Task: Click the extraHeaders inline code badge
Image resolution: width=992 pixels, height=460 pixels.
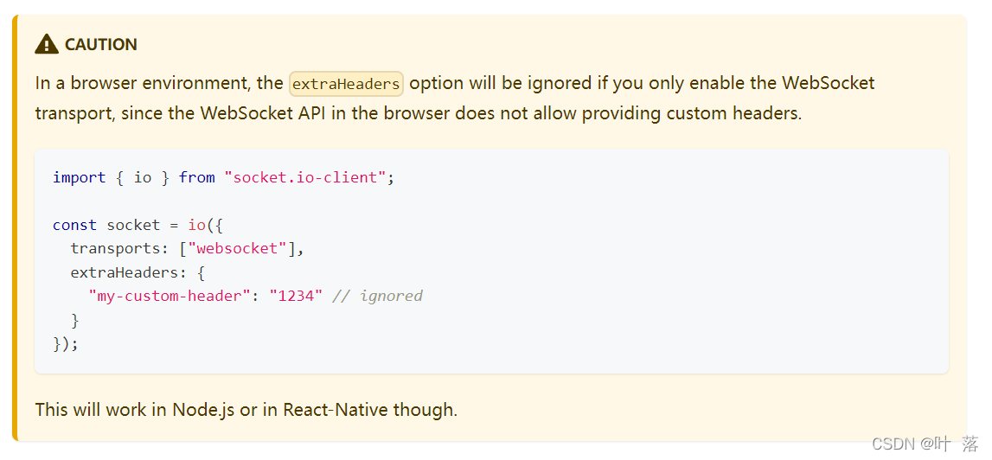Action: [346, 84]
